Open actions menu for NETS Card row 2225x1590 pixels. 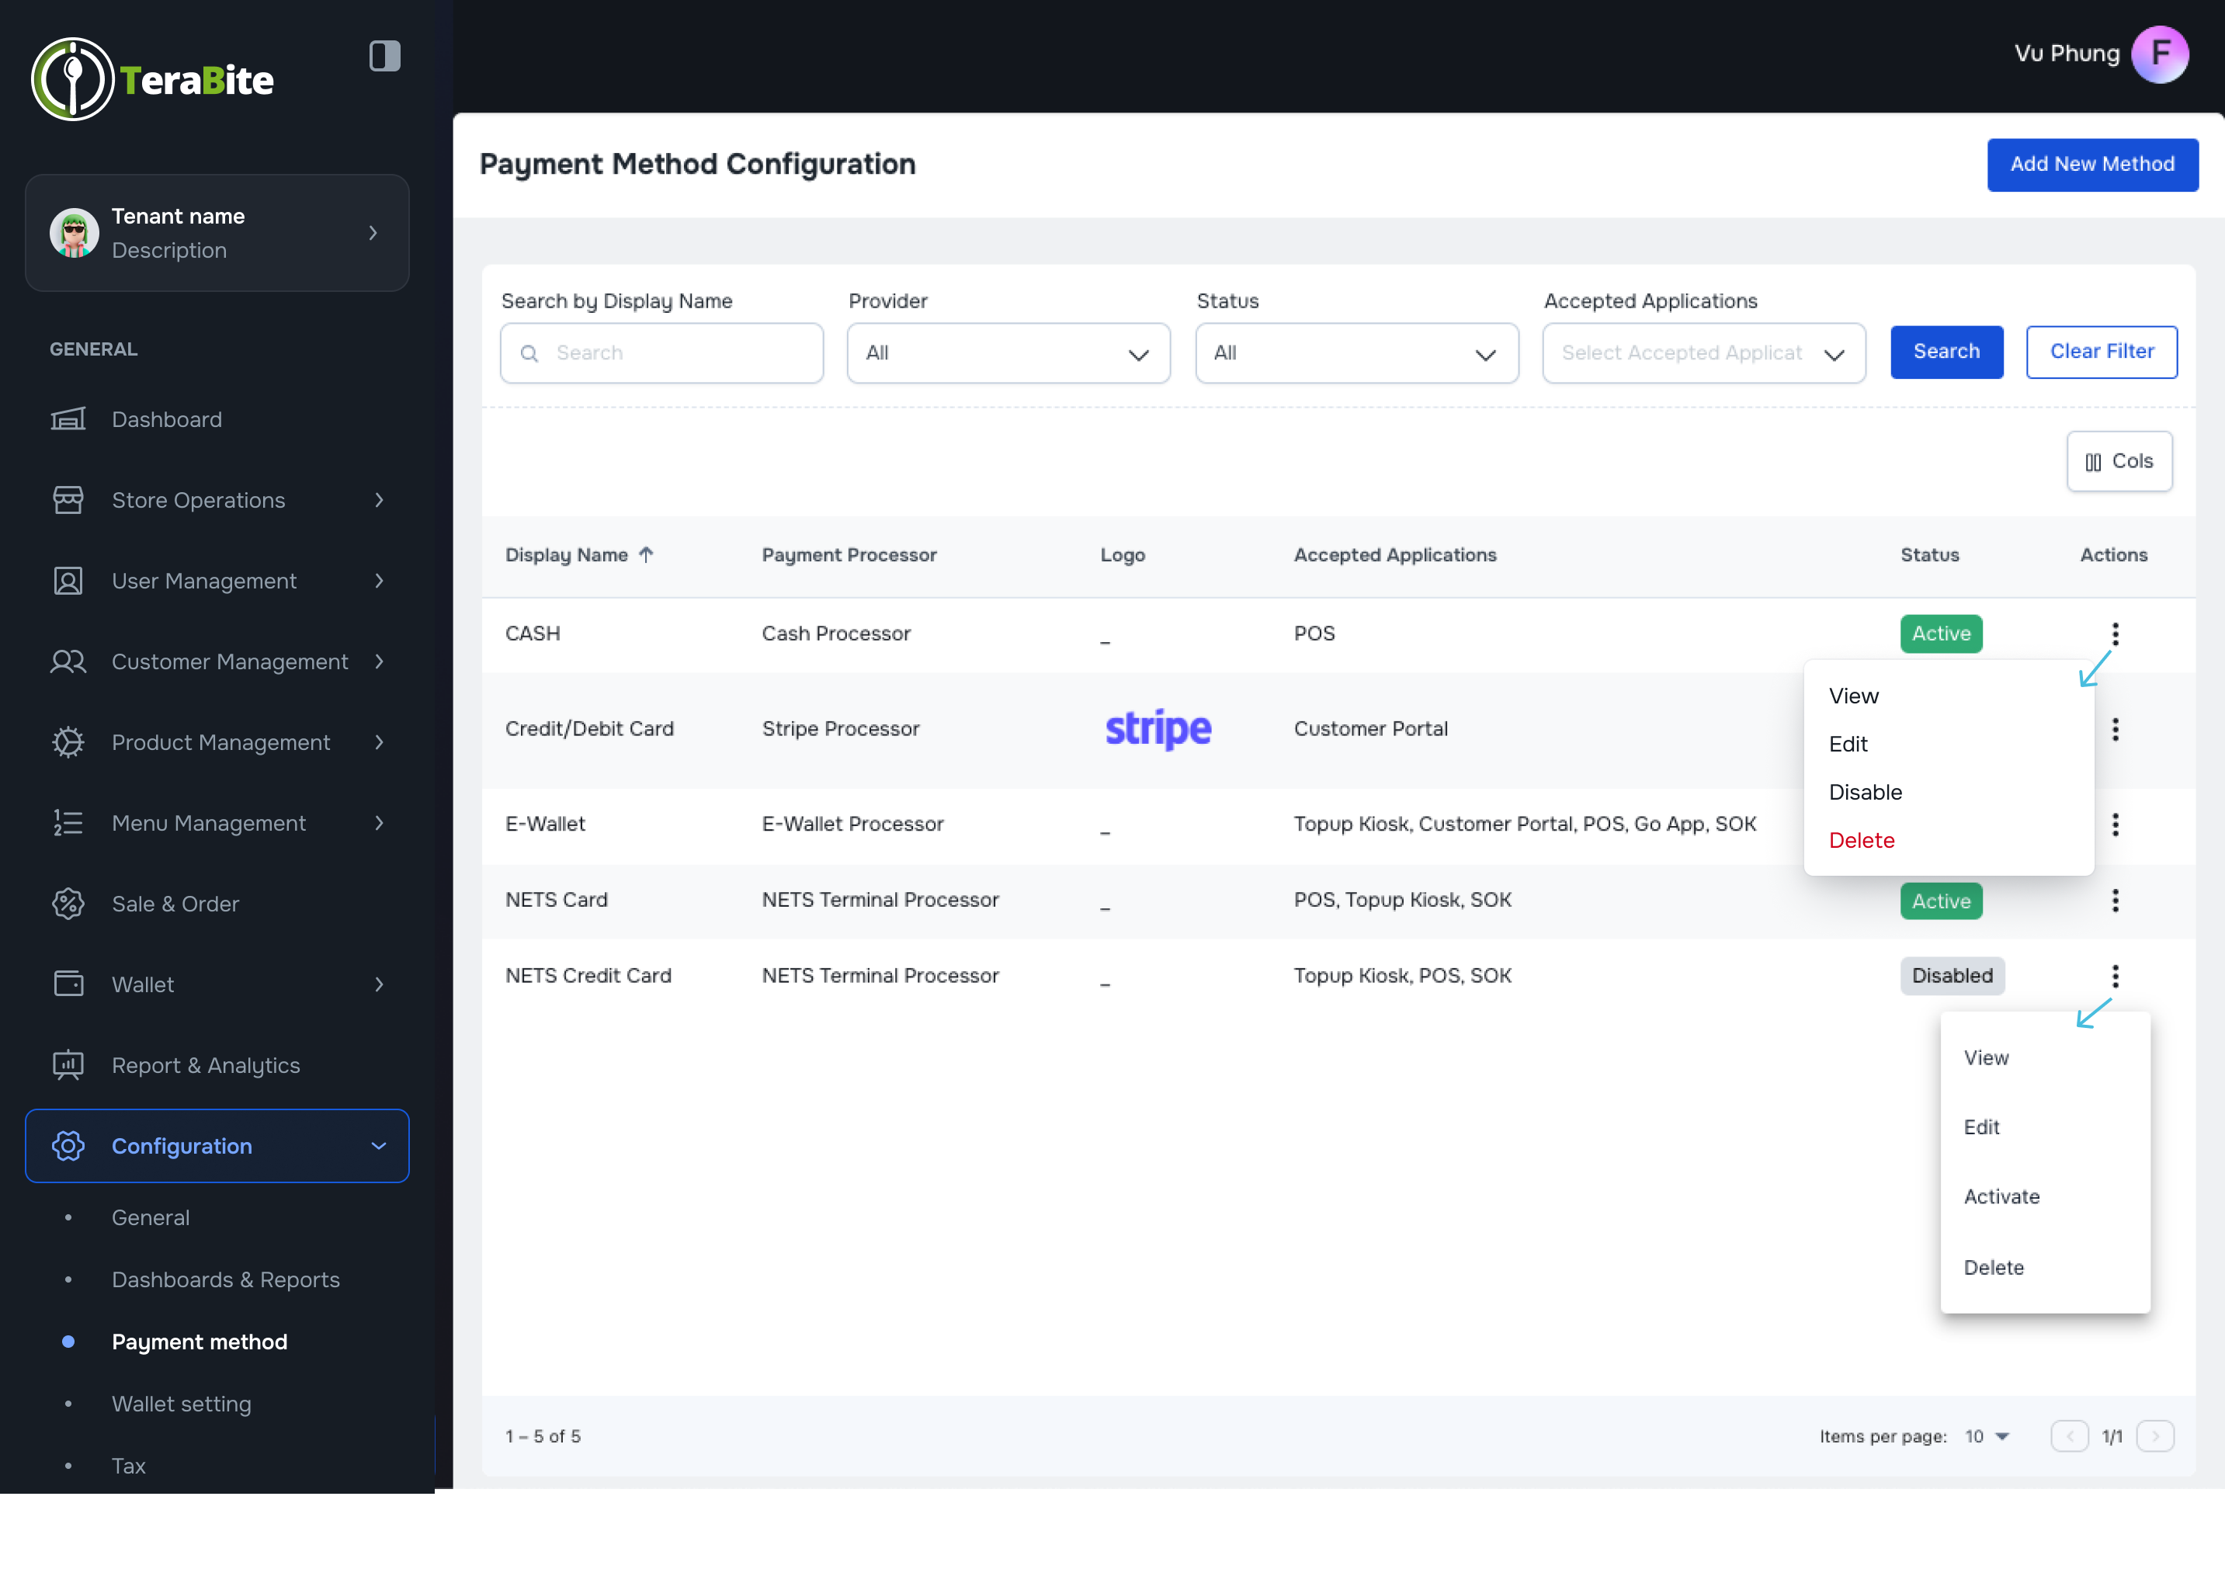(x=2115, y=901)
